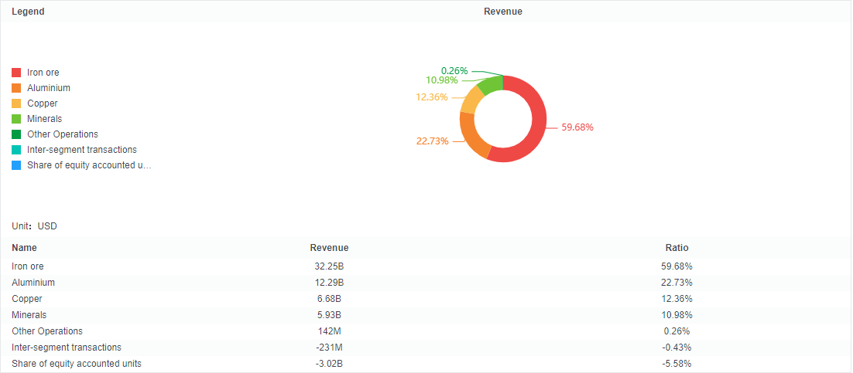Click the Revenue table column header
The width and height of the screenshot is (853, 373).
pyautogui.click(x=329, y=248)
